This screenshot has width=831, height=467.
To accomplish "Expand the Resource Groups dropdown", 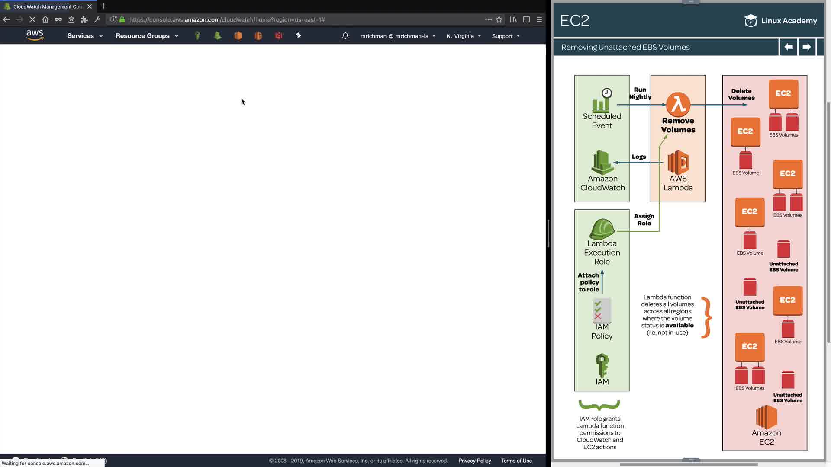I will tap(147, 36).
